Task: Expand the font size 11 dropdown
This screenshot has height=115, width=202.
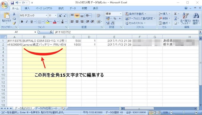Action: (x=56, y=16)
